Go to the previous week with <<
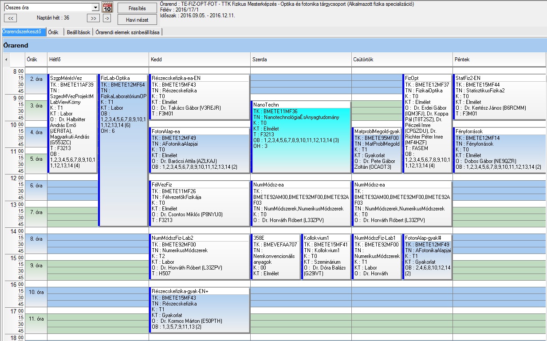 pyautogui.click(x=10, y=18)
